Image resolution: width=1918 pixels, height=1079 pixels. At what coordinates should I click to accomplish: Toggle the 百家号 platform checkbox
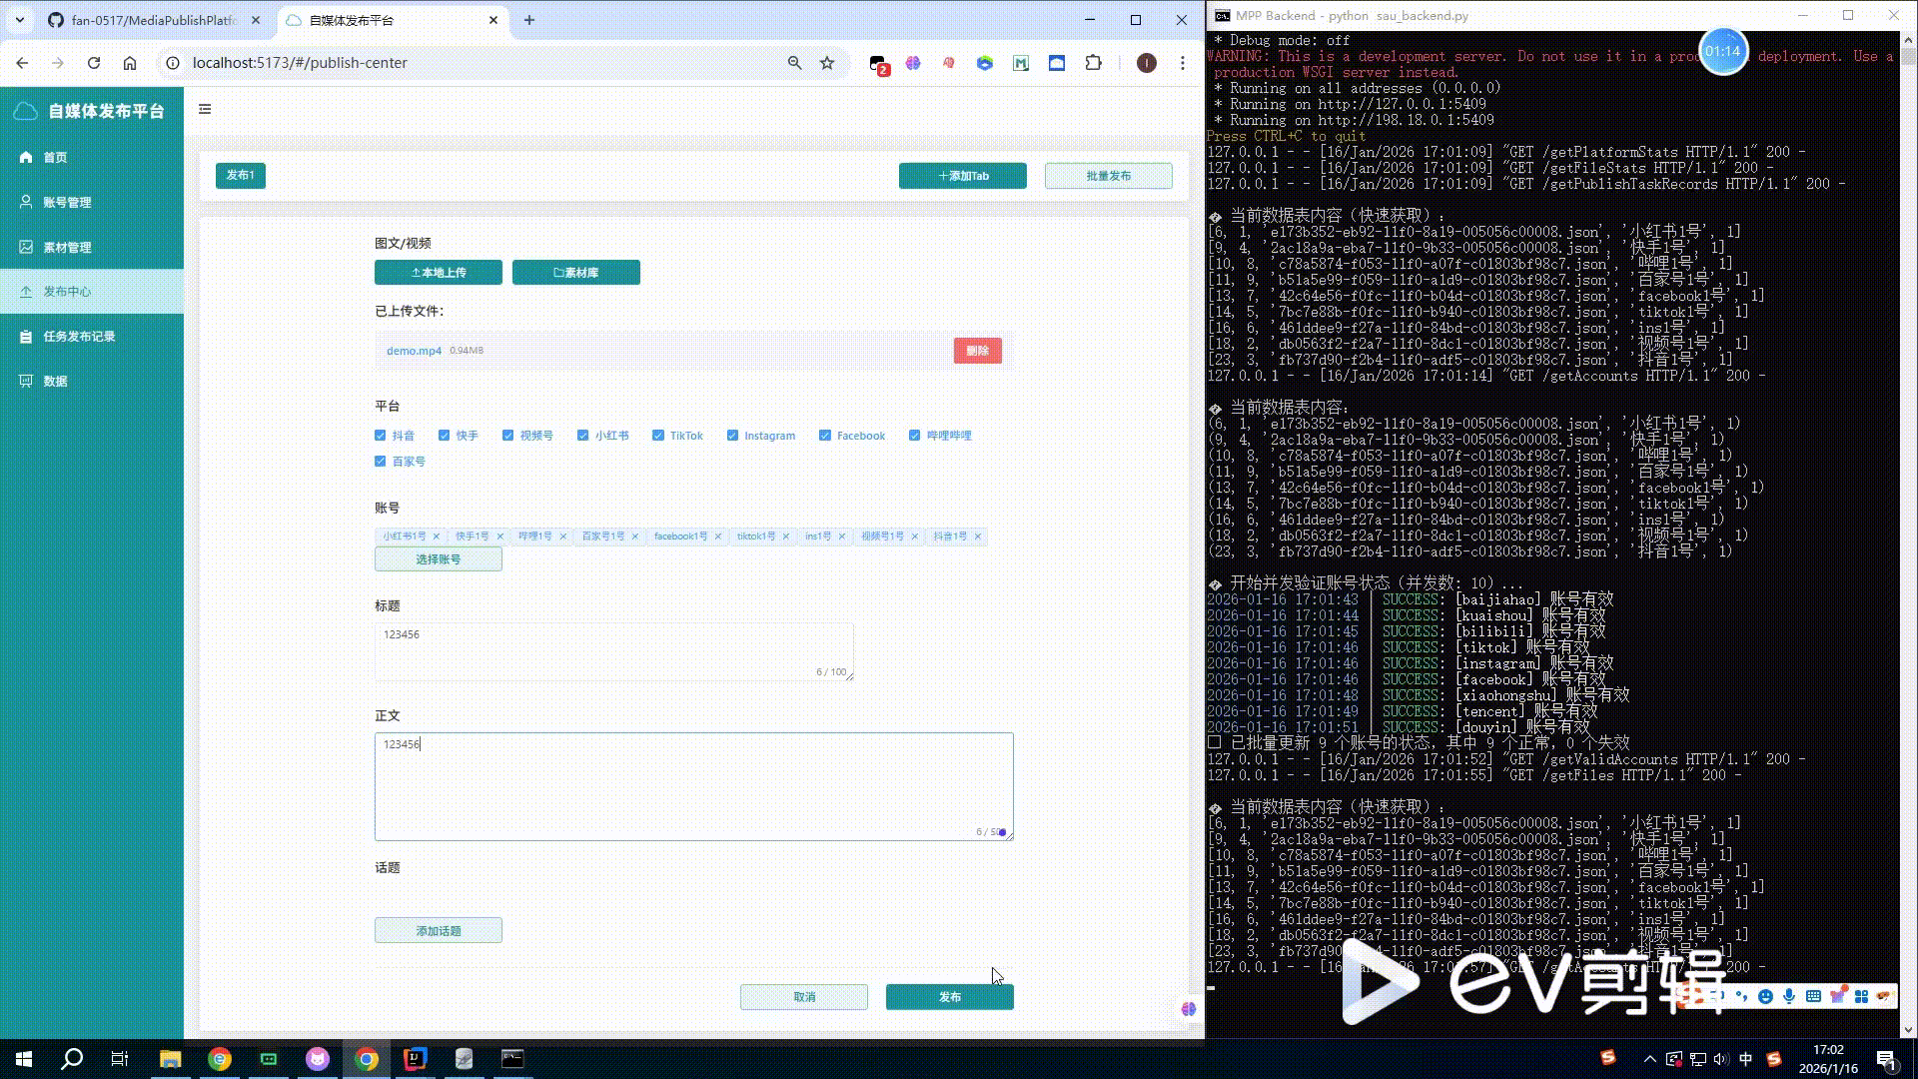click(381, 462)
